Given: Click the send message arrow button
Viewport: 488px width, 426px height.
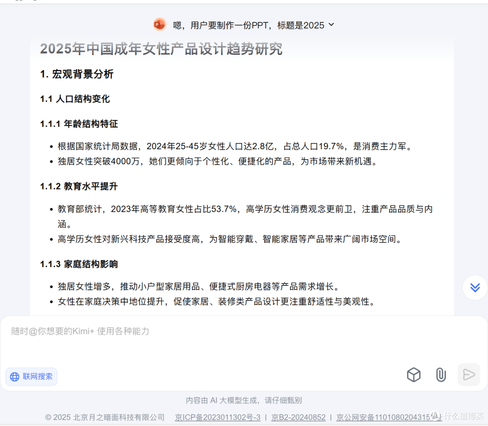Looking at the screenshot, I should 469,374.
